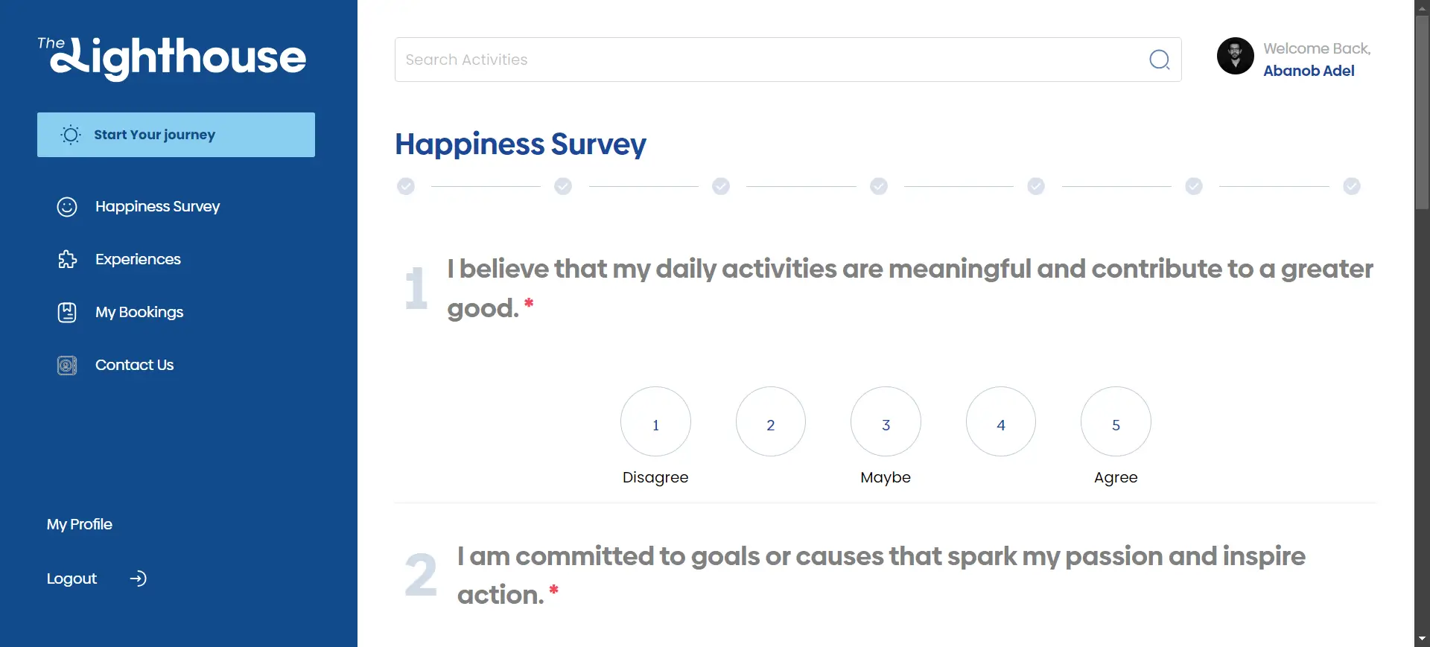1430x647 pixels.
Task: Select rating 1 for question one
Action: pyautogui.click(x=655, y=421)
